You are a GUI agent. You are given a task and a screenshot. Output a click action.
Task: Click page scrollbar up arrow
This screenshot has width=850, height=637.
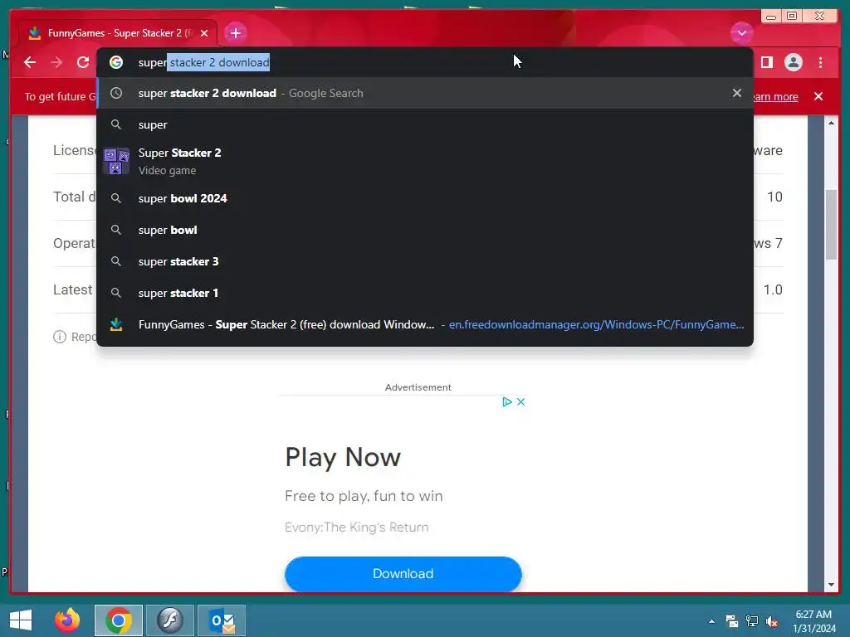tap(831, 123)
